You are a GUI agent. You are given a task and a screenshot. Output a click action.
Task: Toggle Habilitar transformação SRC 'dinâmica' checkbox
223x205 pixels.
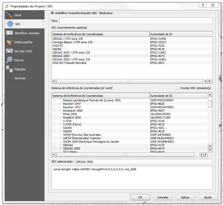[x=52, y=13]
